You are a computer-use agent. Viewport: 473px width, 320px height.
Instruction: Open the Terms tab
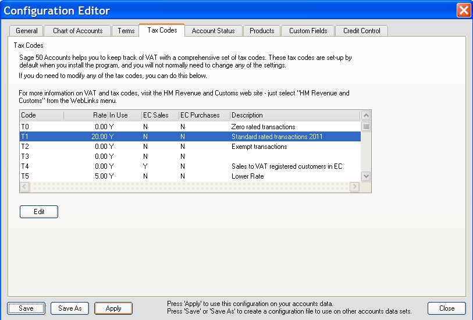point(126,31)
